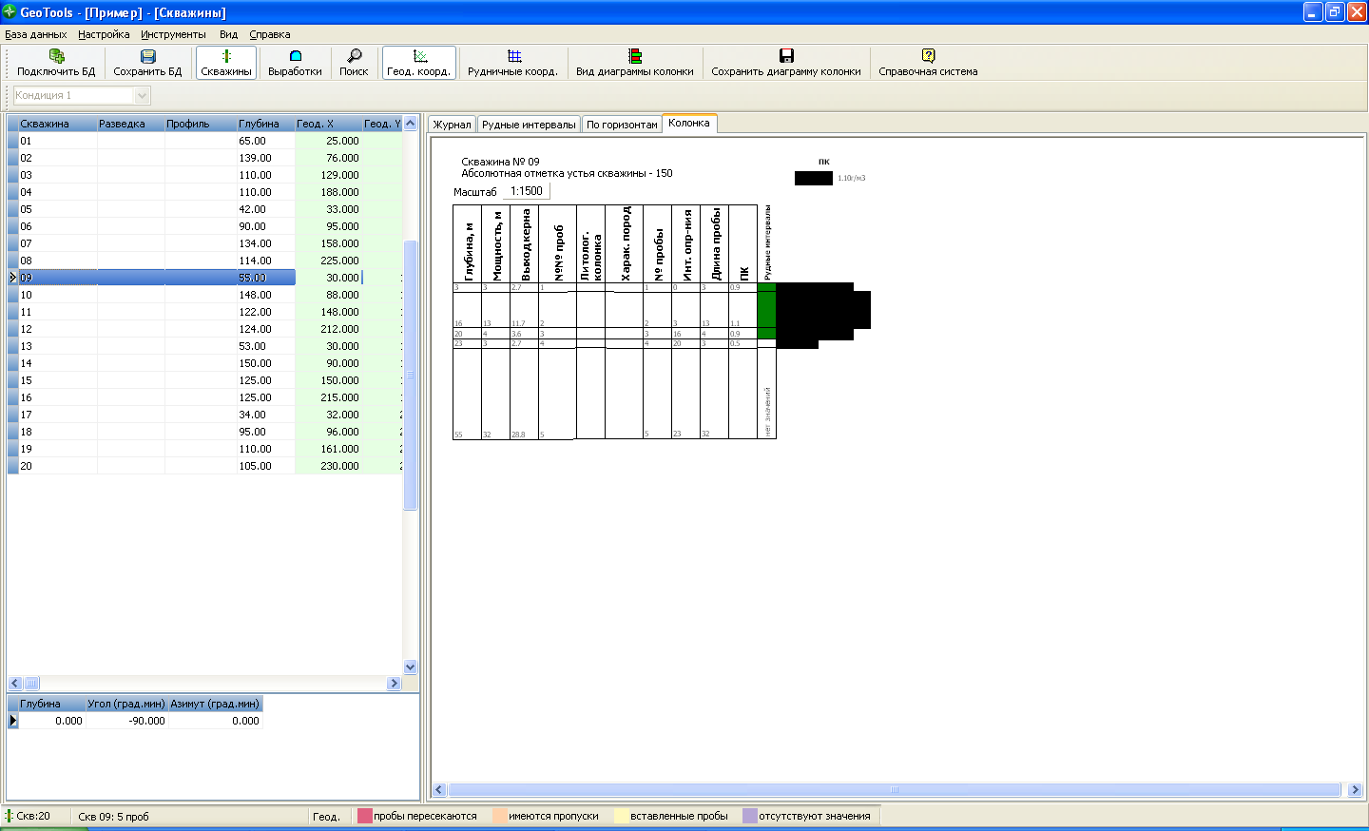Click the GeoTools application title icon
Screen dimensions: 1369x831
pyautogui.click(x=10, y=11)
